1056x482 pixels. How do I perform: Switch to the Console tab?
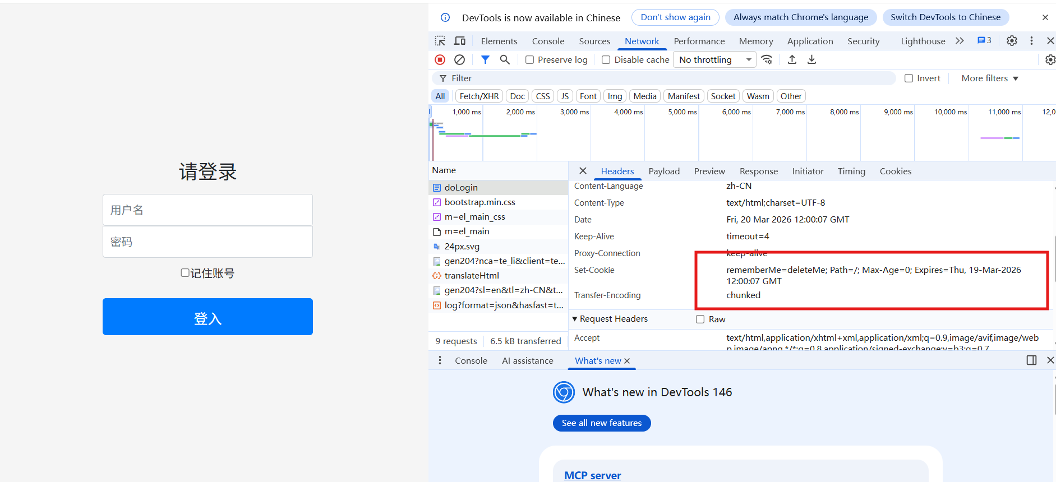coord(548,41)
